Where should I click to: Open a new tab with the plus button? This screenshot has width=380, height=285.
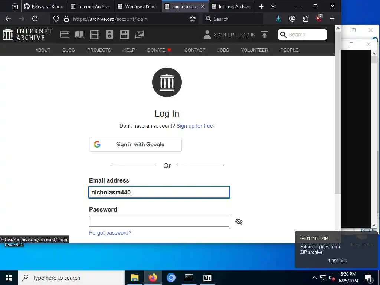(x=261, y=7)
